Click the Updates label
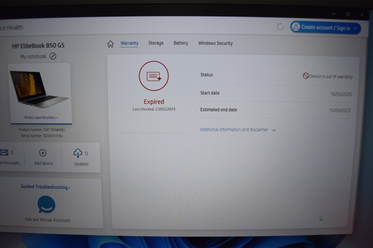Image resolution: width=373 pixels, height=248 pixels. coord(81,164)
